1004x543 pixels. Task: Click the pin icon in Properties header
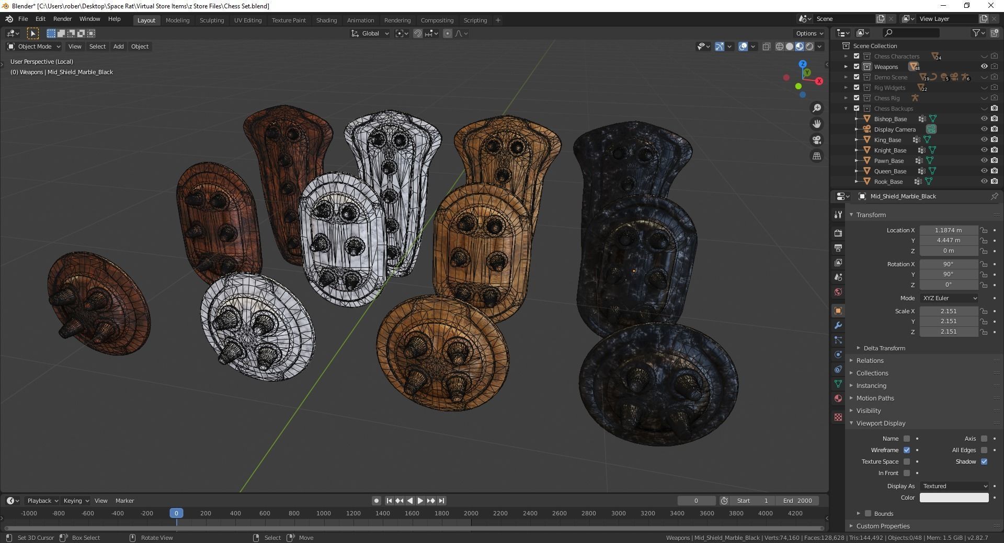[994, 196]
